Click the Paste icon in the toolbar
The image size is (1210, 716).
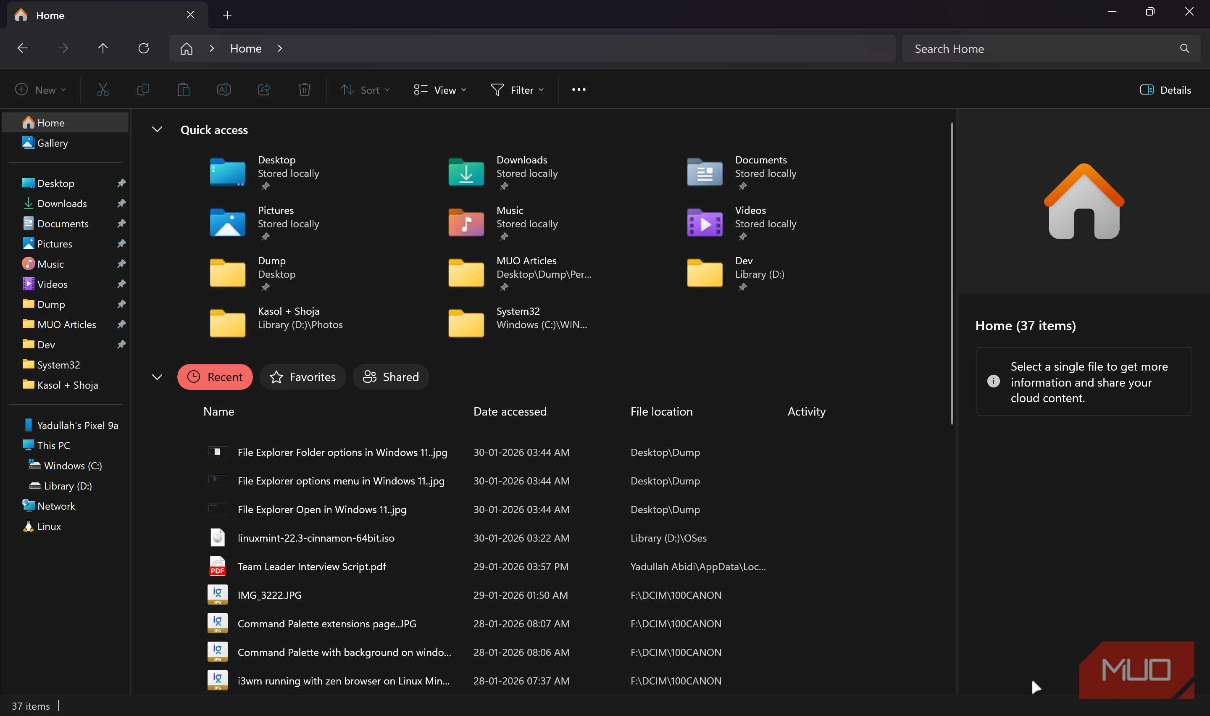(183, 89)
